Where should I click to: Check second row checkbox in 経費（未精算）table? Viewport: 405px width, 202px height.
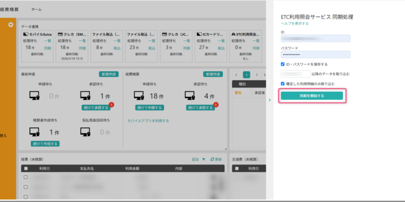point(25,187)
